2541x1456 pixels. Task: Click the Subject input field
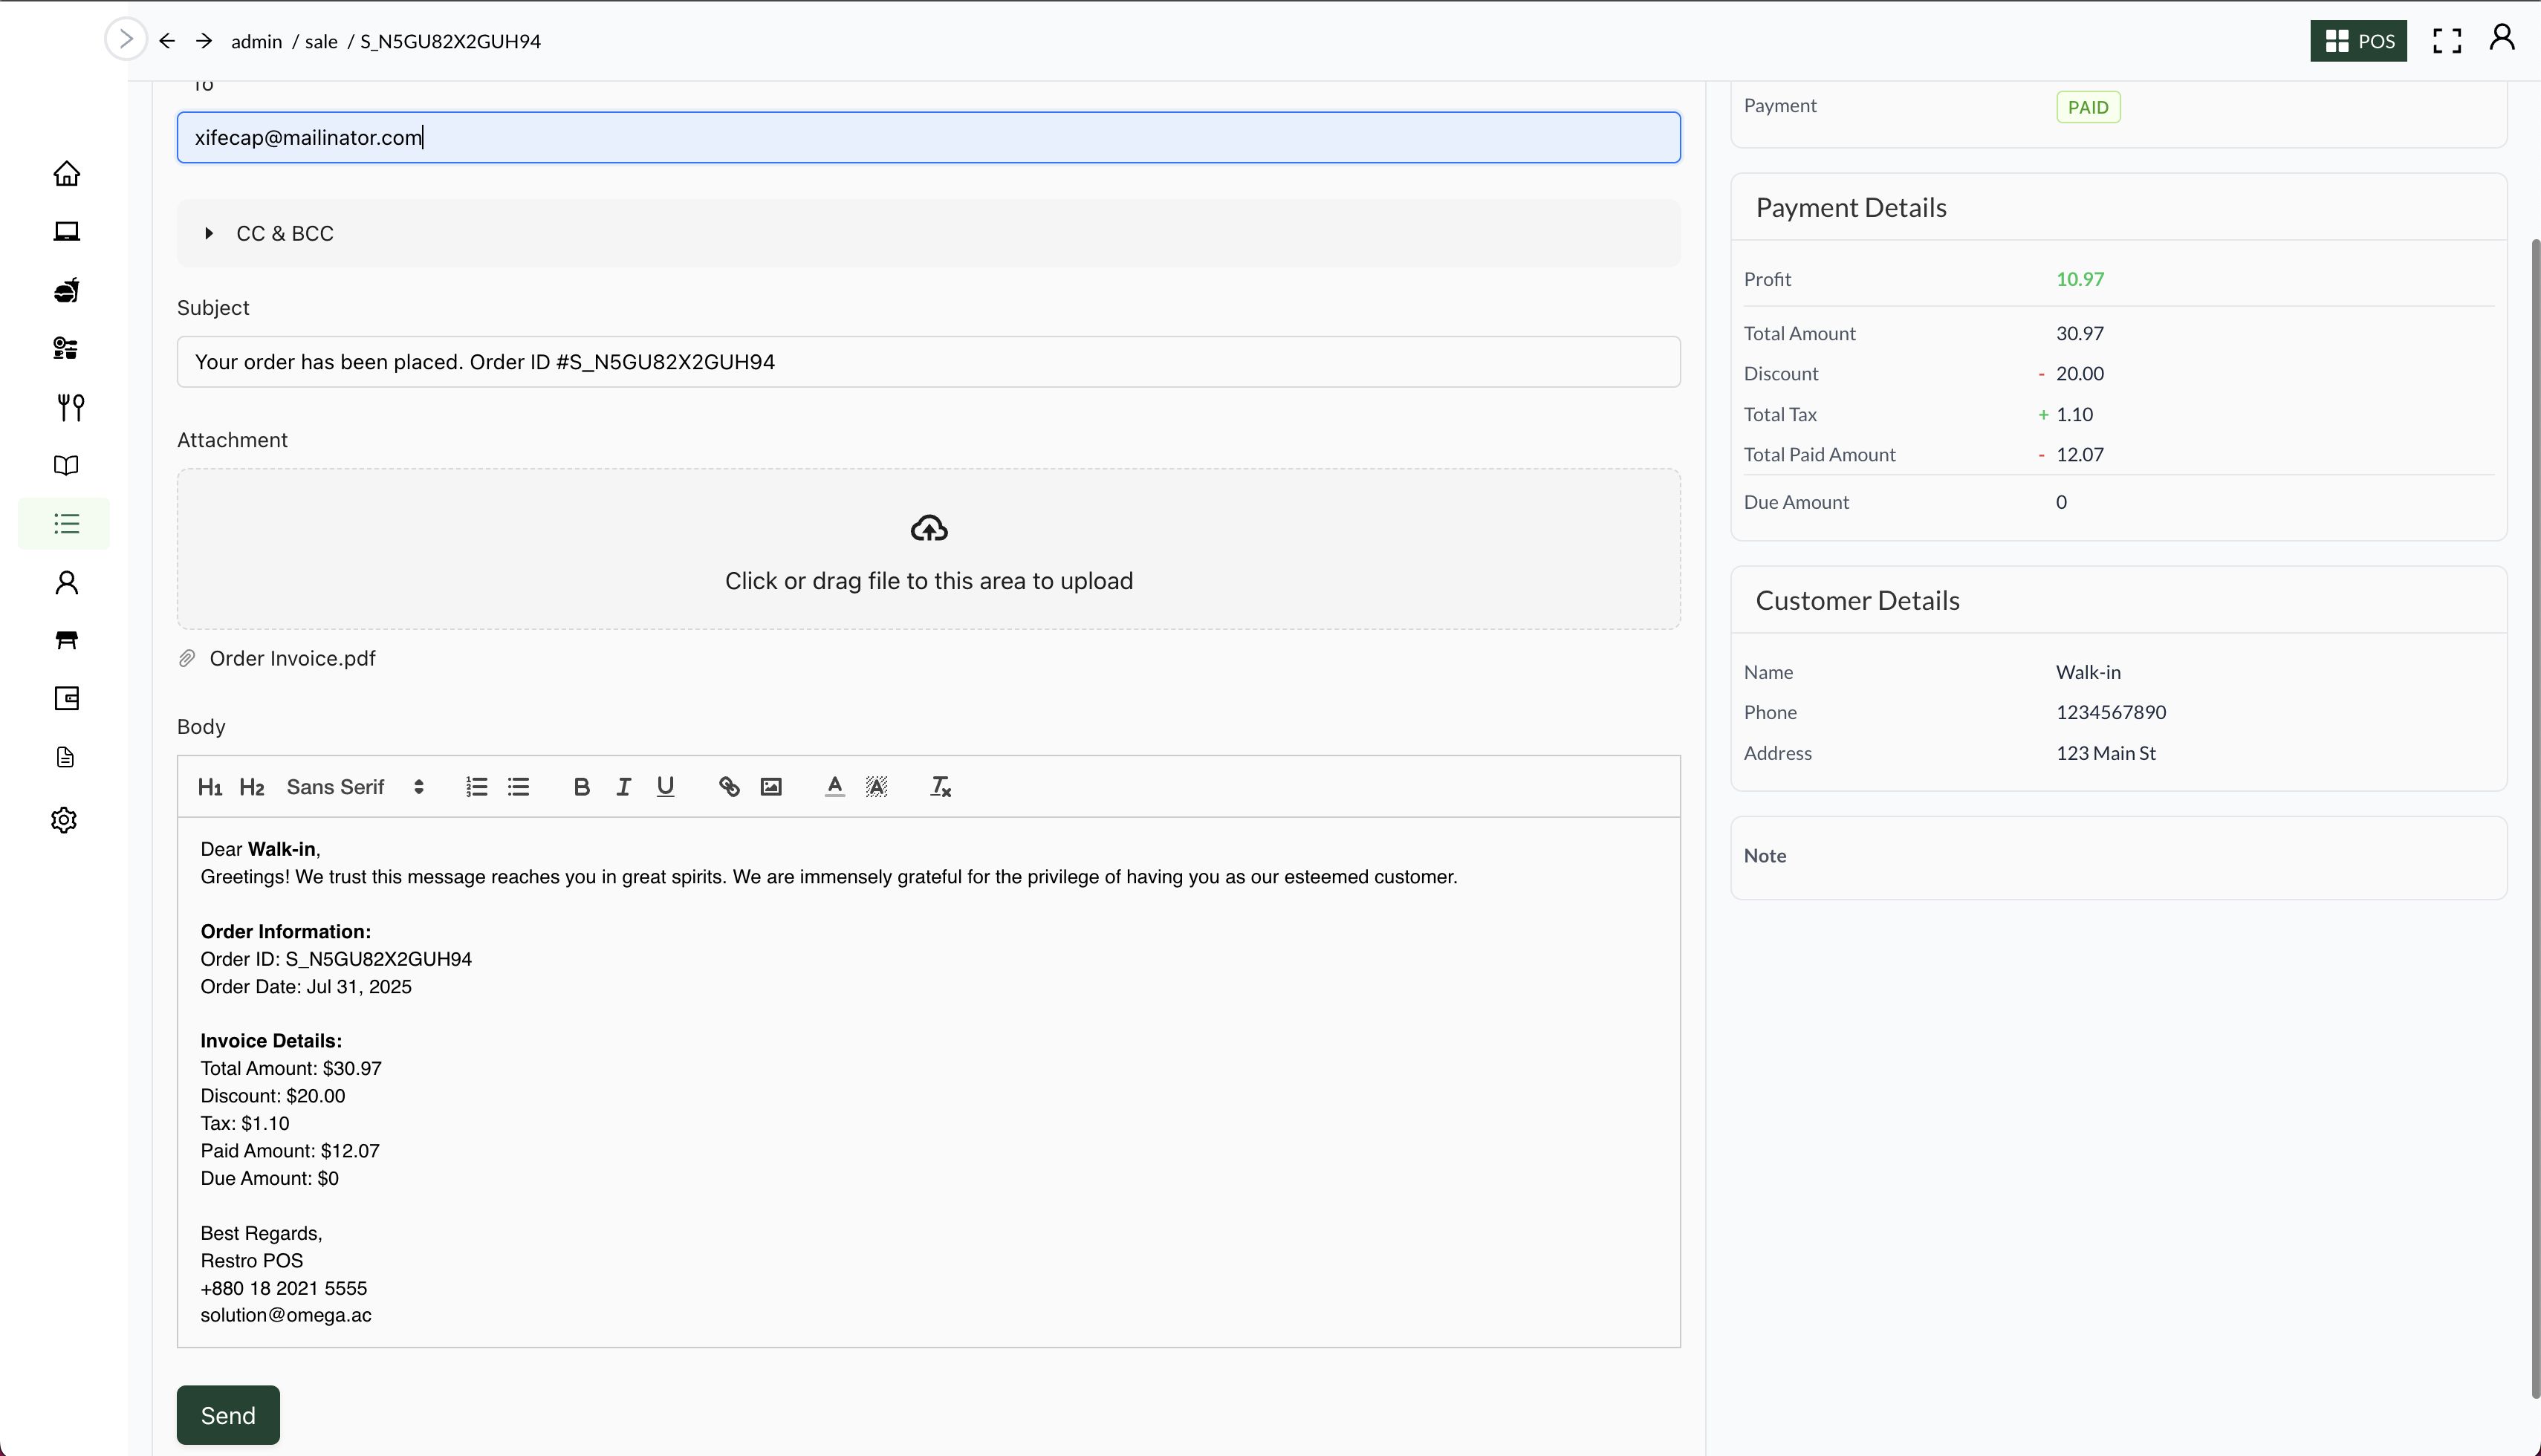coord(928,362)
